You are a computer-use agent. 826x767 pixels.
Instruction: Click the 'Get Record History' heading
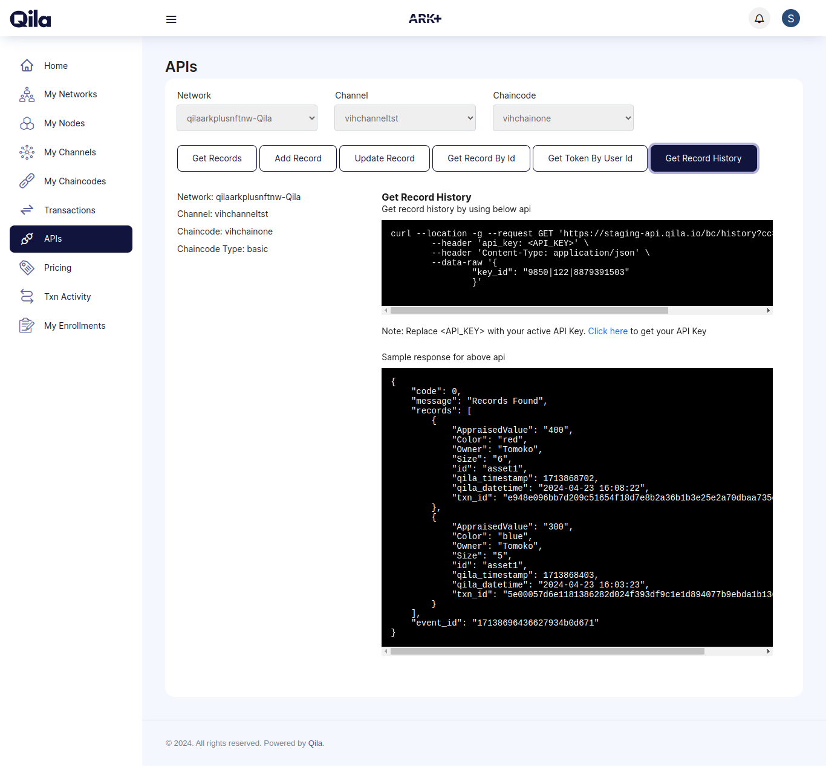[426, 197]
